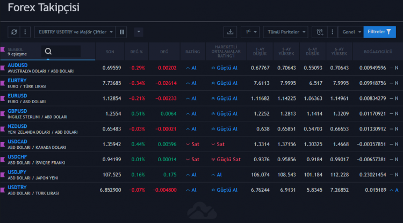
Task: Click the refresh screener icon
Action: (14, 32)
